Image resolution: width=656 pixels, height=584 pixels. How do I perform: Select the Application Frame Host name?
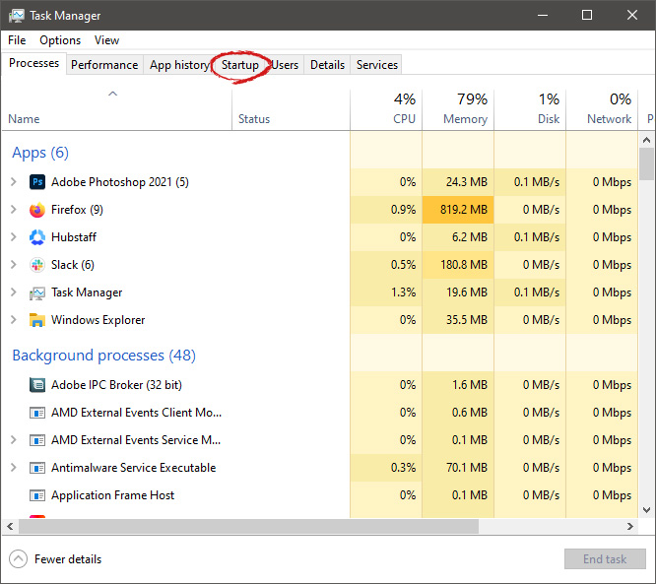[x=112, y=495]
